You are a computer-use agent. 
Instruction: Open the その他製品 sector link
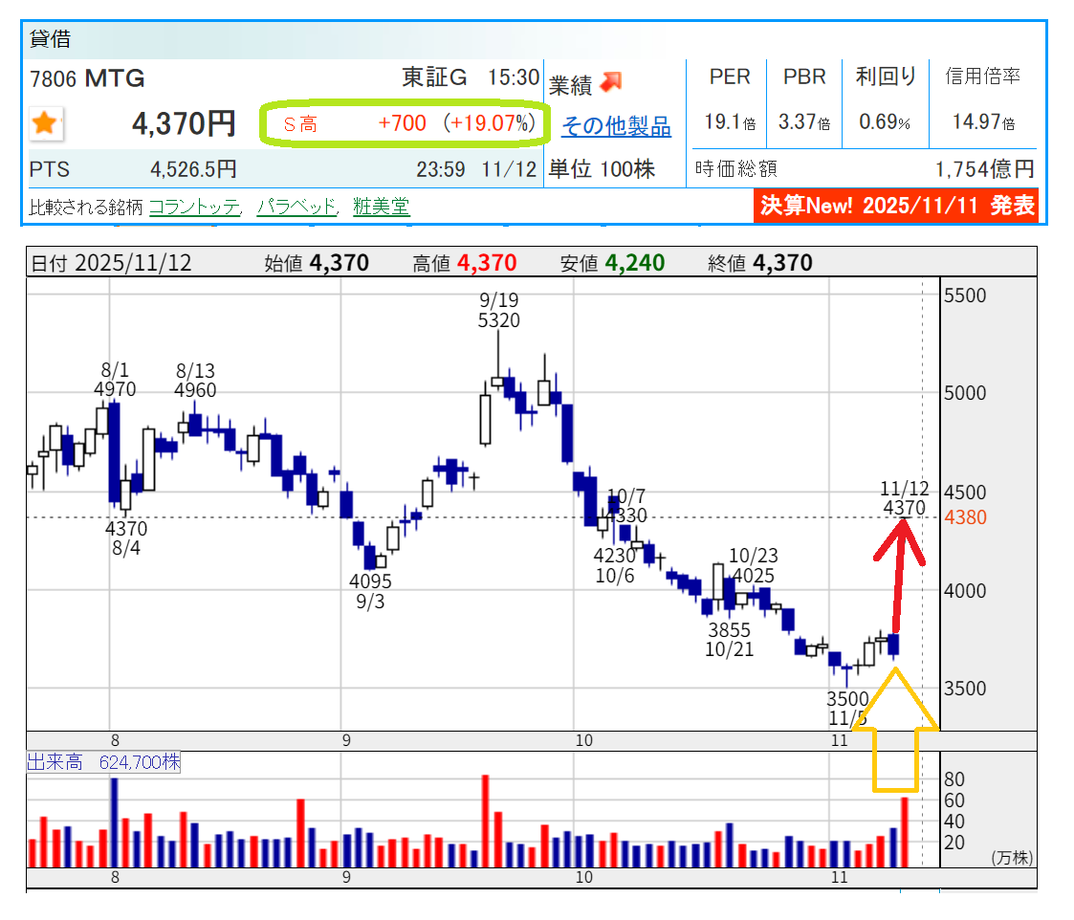(x=615, y=126)
